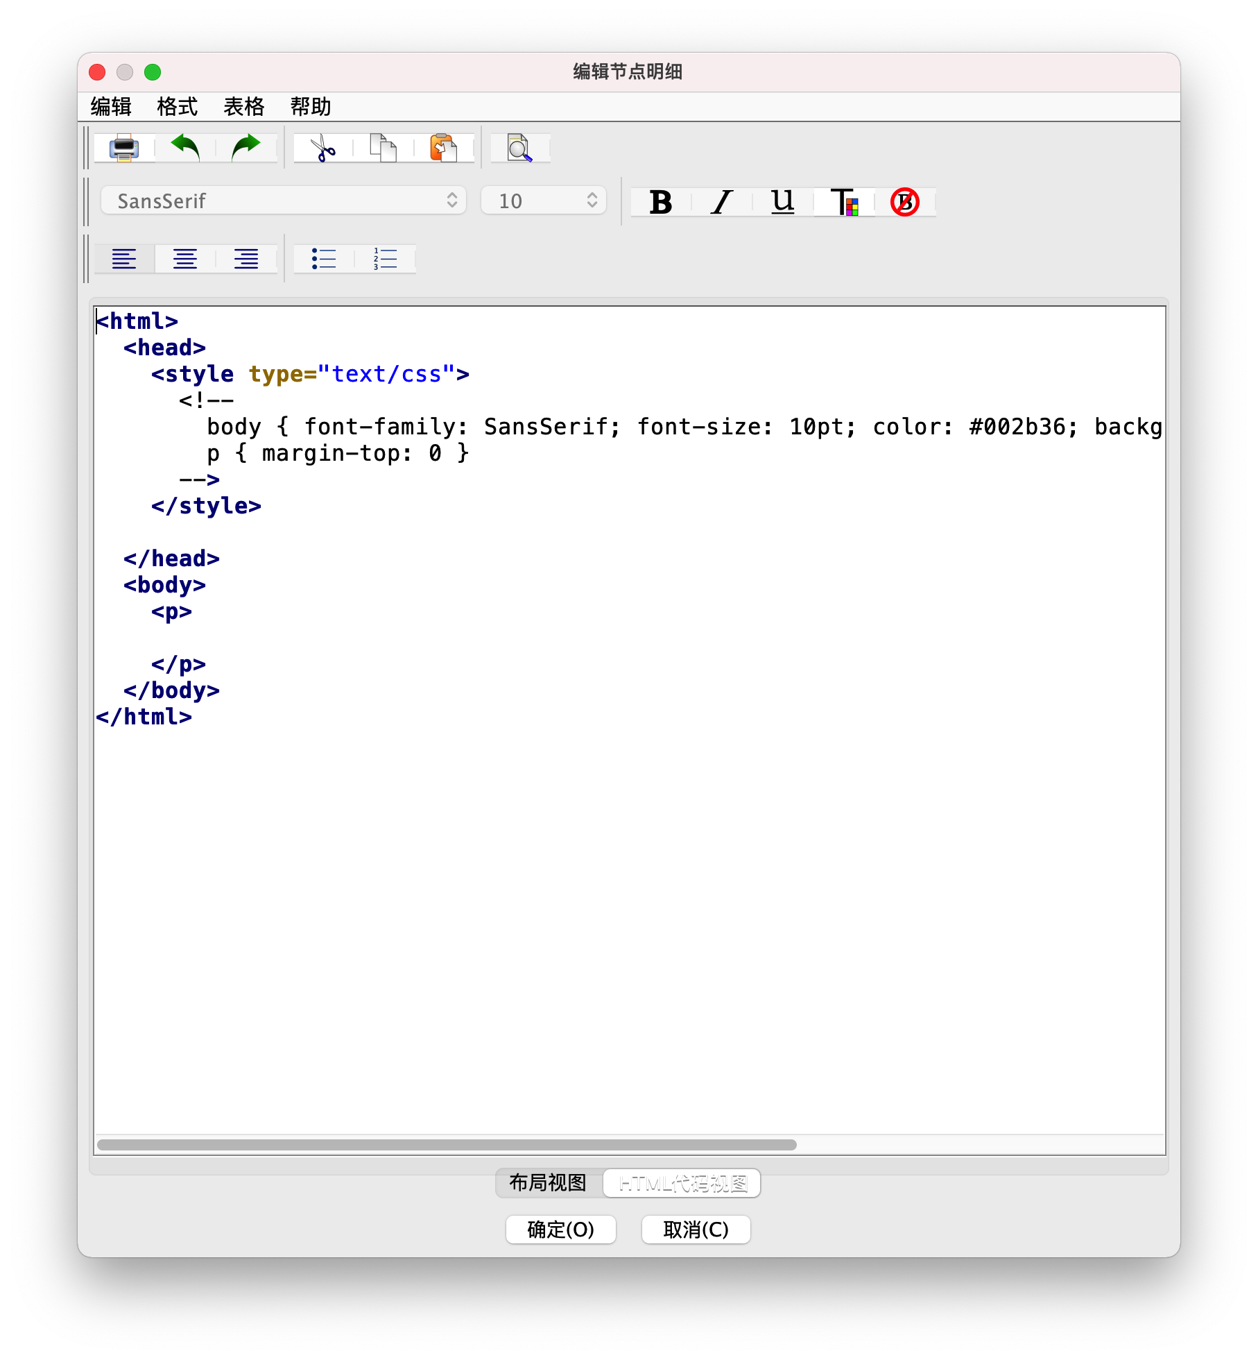Open the SansSerif font family dropdown
Viewport: 1258px width, 1360px height.
(284, 201)
